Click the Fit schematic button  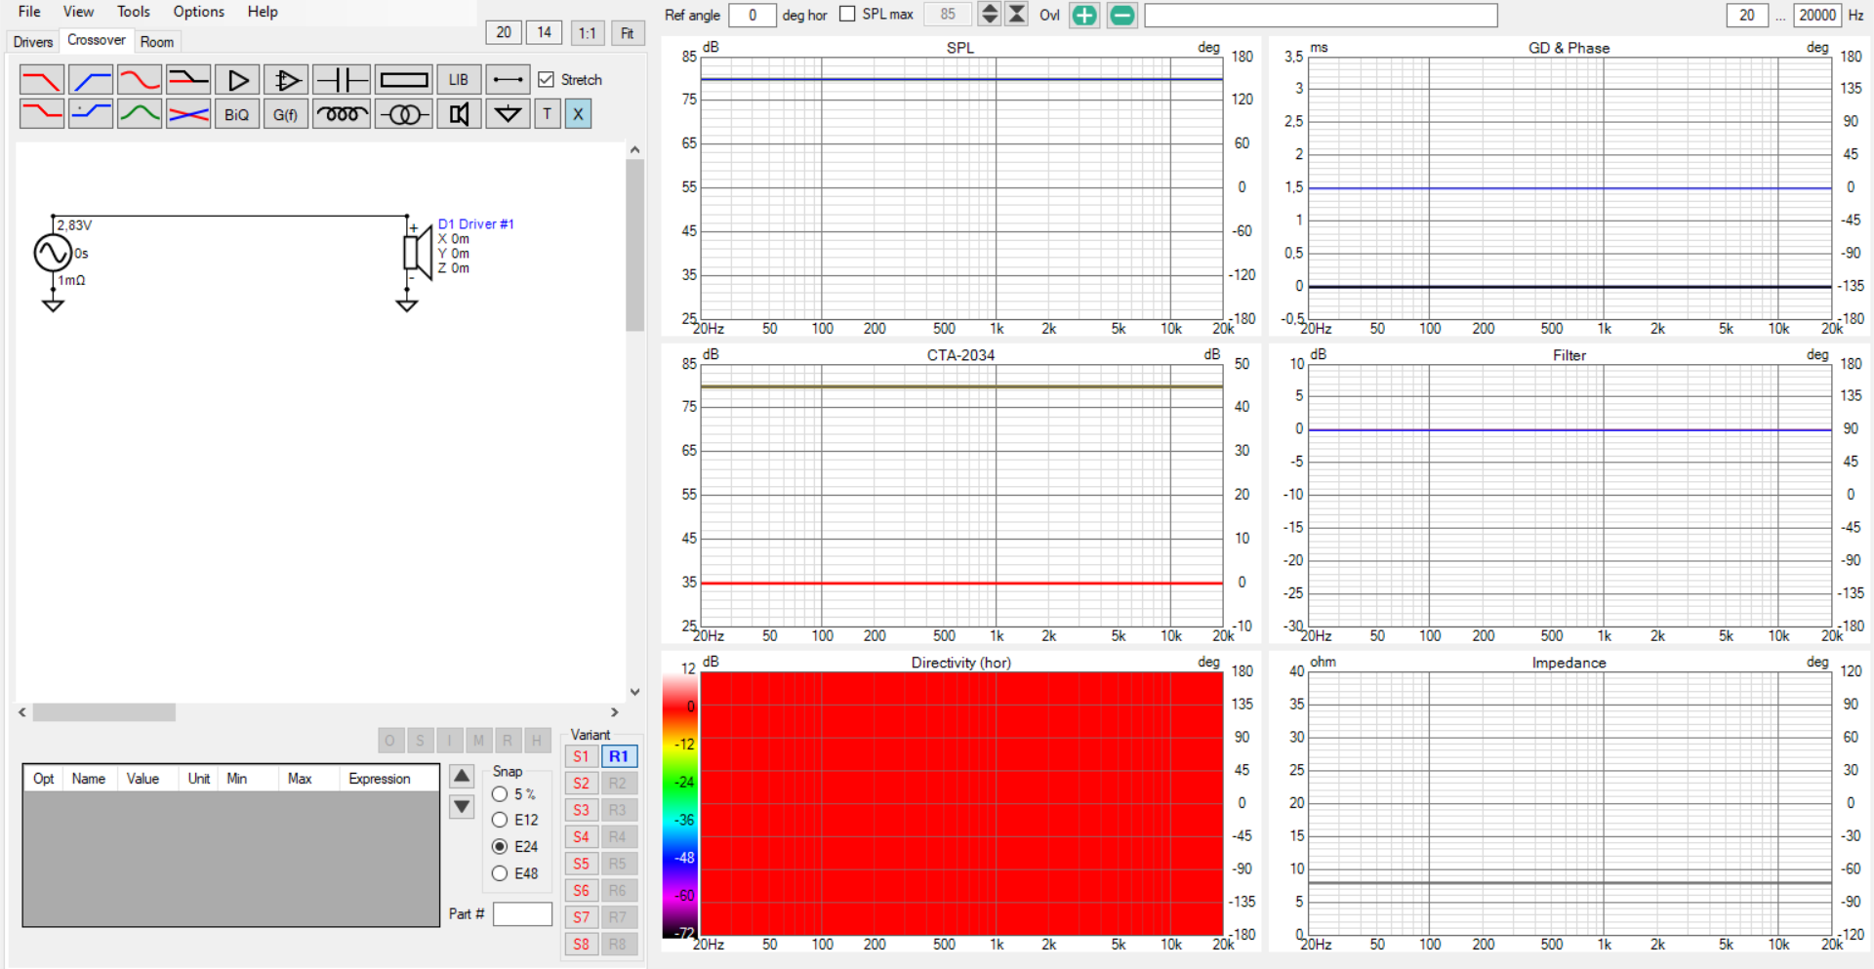628,33
